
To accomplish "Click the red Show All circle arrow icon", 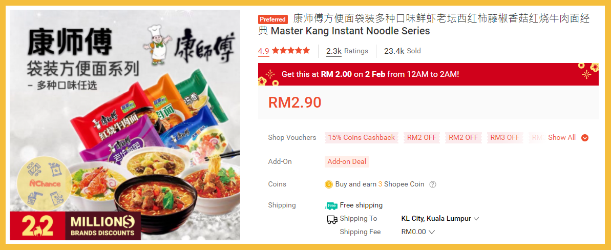I will tap(584, 138).
